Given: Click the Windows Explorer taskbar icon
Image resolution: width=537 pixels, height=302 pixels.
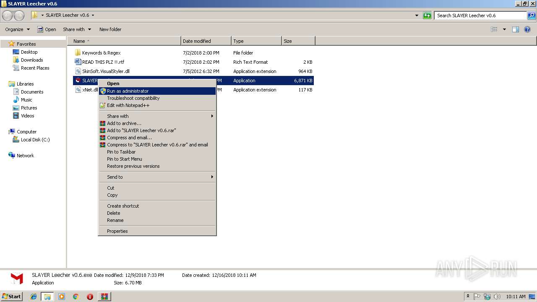Looking at the screenshot, I should tap(47, 297).
